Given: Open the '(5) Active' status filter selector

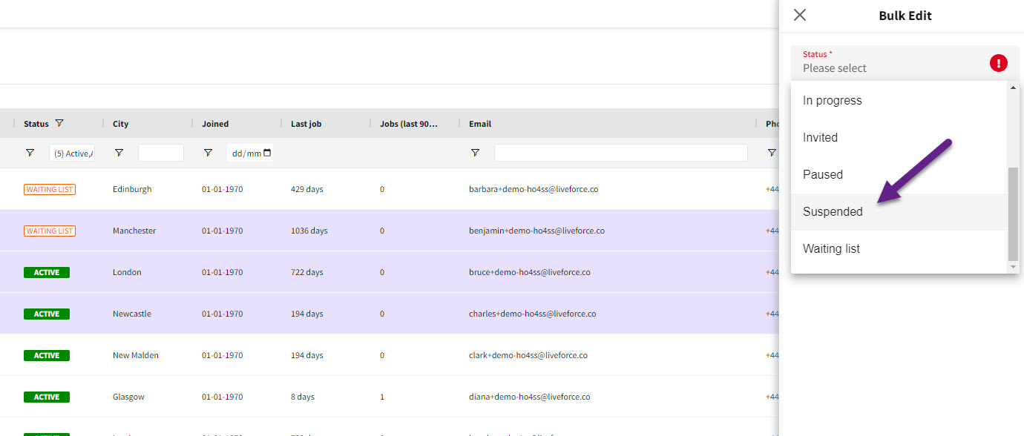Looking at the screenshot, I should 72,153.
